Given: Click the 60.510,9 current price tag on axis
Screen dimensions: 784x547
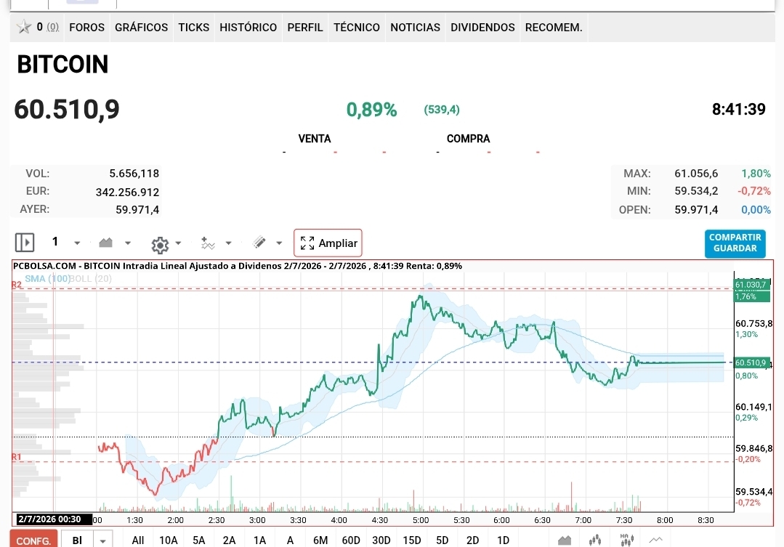Looking at the screenshot, I should (751, 362).
